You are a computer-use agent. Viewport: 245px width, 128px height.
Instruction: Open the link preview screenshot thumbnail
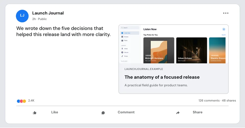[174, 44]
